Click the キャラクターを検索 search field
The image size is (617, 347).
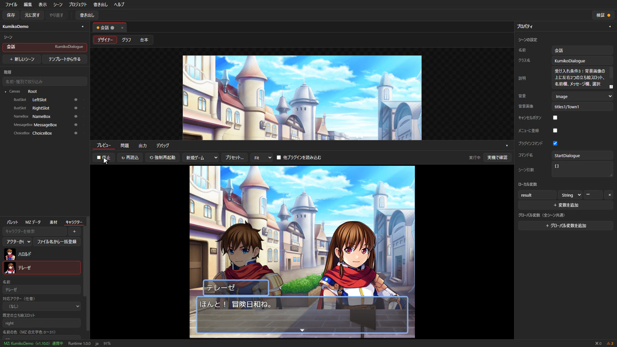click(x=35, y=231)
